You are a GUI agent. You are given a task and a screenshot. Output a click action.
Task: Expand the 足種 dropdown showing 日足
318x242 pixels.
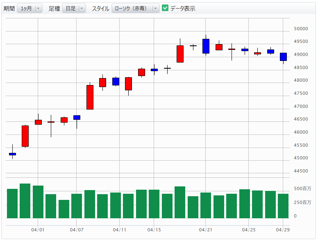pyautogui.click(x=74, y=8)
